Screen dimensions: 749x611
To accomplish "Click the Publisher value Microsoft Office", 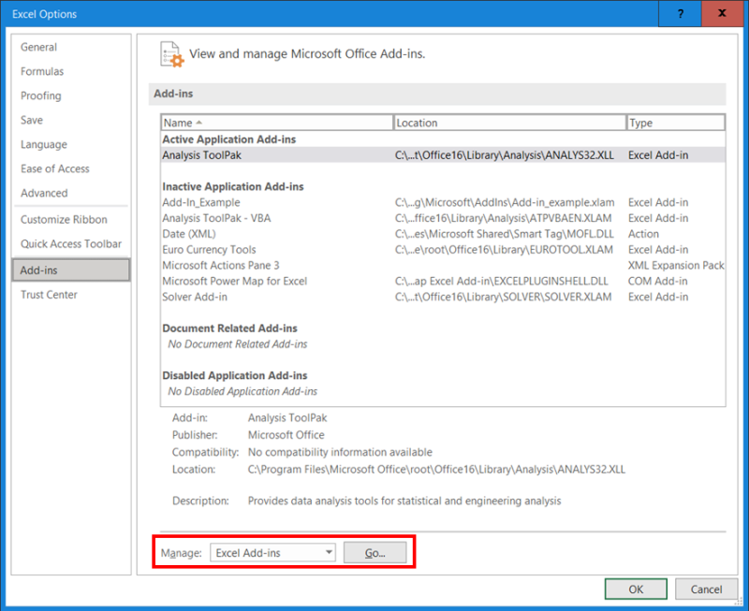I will 286,435.
